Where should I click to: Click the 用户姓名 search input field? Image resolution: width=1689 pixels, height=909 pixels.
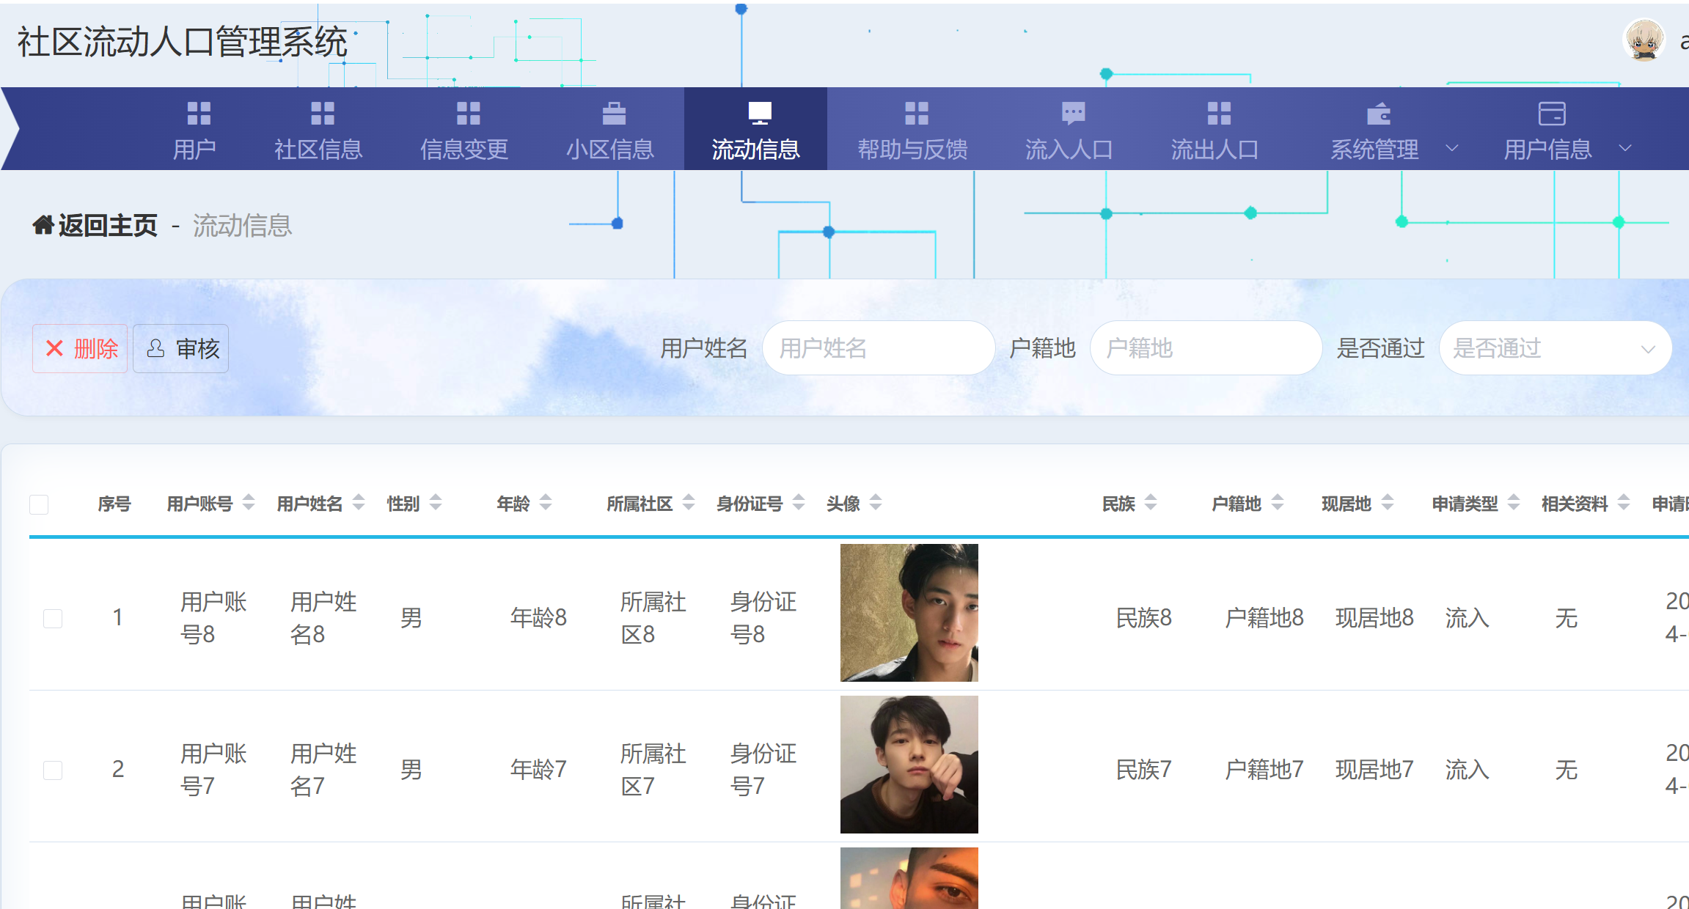pyautogui.click(x=878, y=348)
